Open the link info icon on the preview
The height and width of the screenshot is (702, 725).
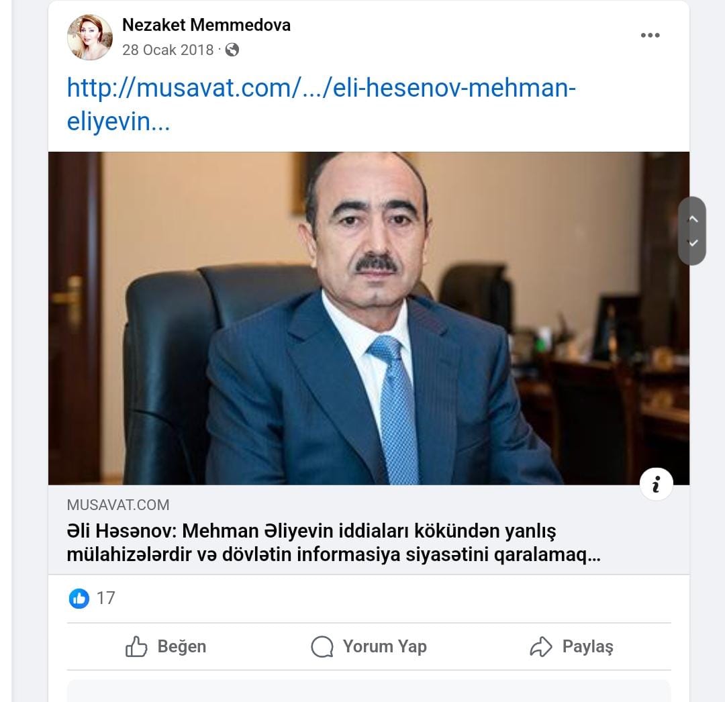pos(656,485)
